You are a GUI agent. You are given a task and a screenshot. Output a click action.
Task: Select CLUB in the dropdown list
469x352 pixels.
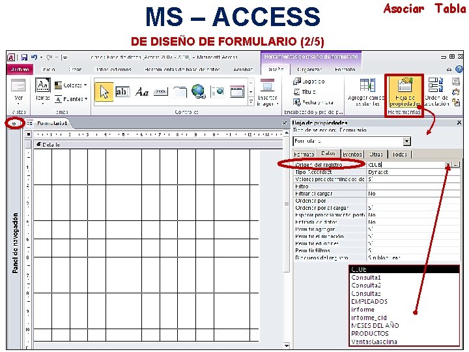404,269
